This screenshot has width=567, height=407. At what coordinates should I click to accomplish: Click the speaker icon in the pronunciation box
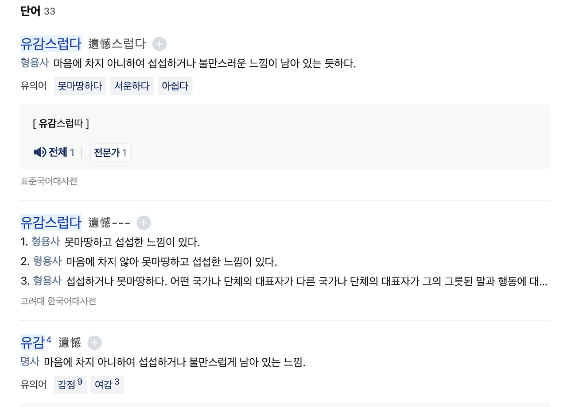pos(39,152)
